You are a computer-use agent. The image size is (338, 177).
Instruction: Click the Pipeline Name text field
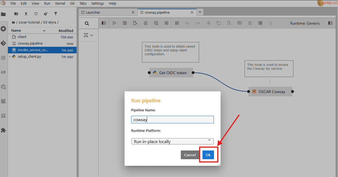click(172, 120)
